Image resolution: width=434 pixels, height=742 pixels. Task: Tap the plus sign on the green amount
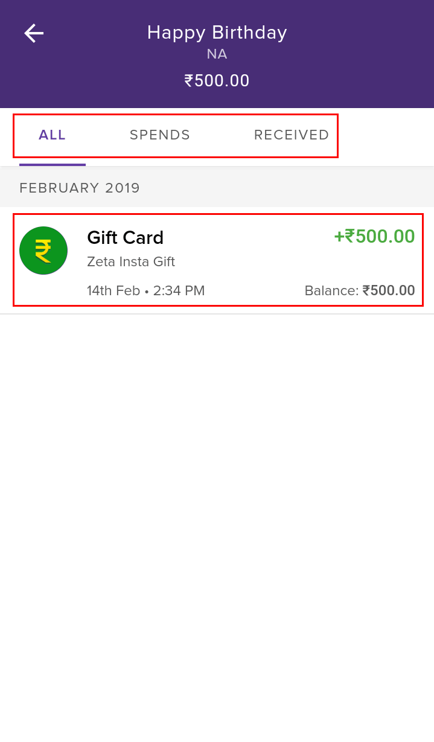tap(339, 237)
